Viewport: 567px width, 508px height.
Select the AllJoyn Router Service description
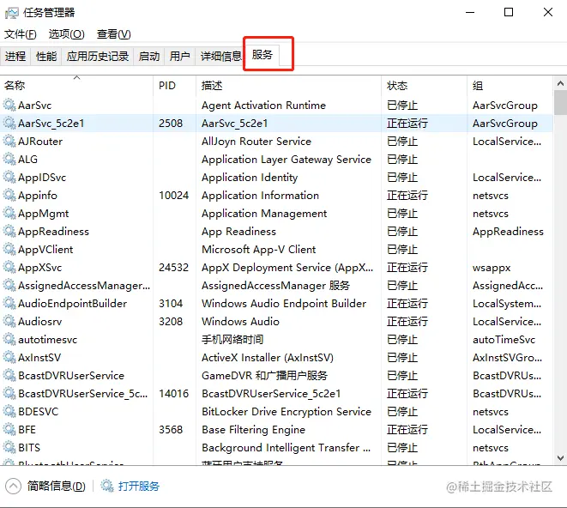256,141
